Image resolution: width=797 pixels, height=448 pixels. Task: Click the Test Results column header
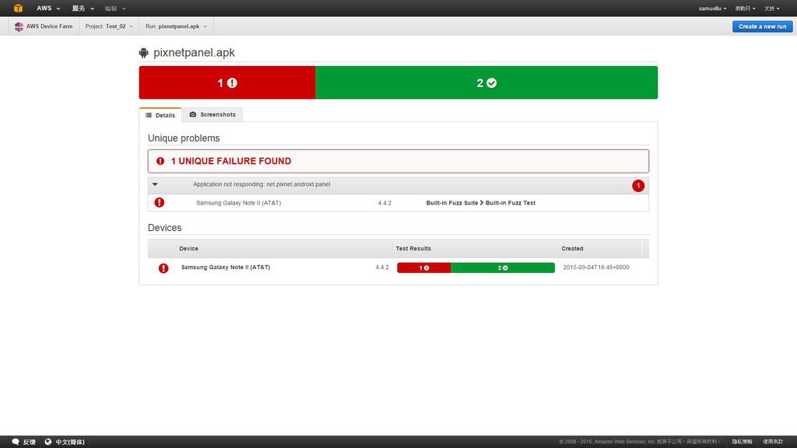[413, 248]
